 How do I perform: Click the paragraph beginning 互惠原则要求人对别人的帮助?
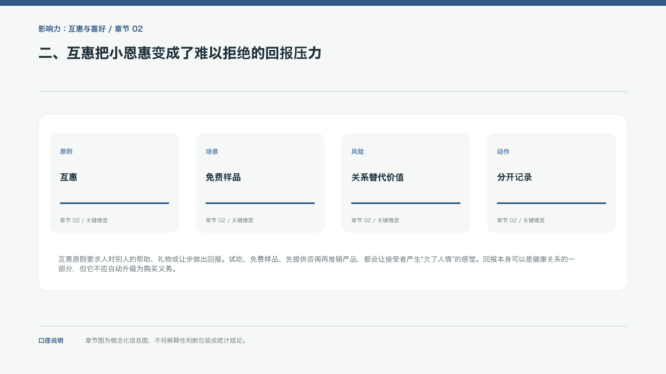(x=317, y=264)
